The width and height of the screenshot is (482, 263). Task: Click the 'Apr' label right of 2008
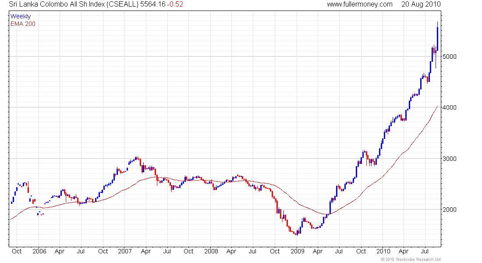click(231, 251)
